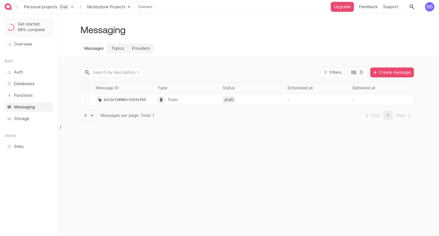The height and width of the screenshot is (236, 439).
Task: Open the search magnifier in header
Action: click(412, 7)
